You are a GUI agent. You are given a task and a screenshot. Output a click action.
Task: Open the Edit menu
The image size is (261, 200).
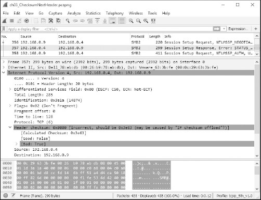[17, 13]
